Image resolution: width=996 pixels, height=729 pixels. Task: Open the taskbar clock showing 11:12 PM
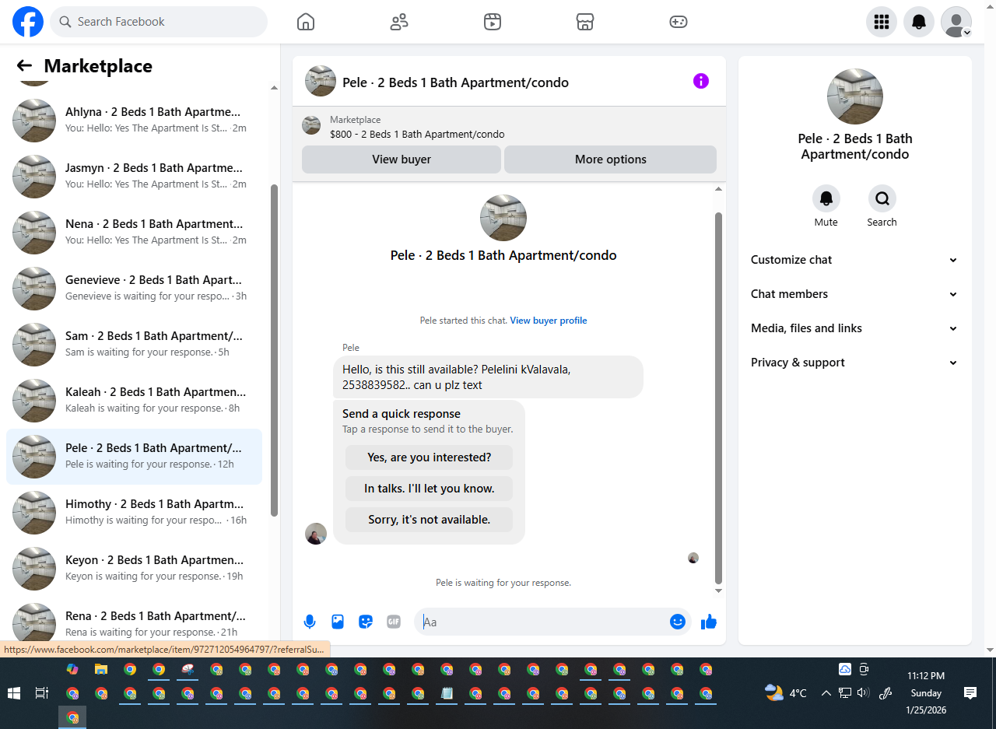pyautogui.click(x=926, y=693)
